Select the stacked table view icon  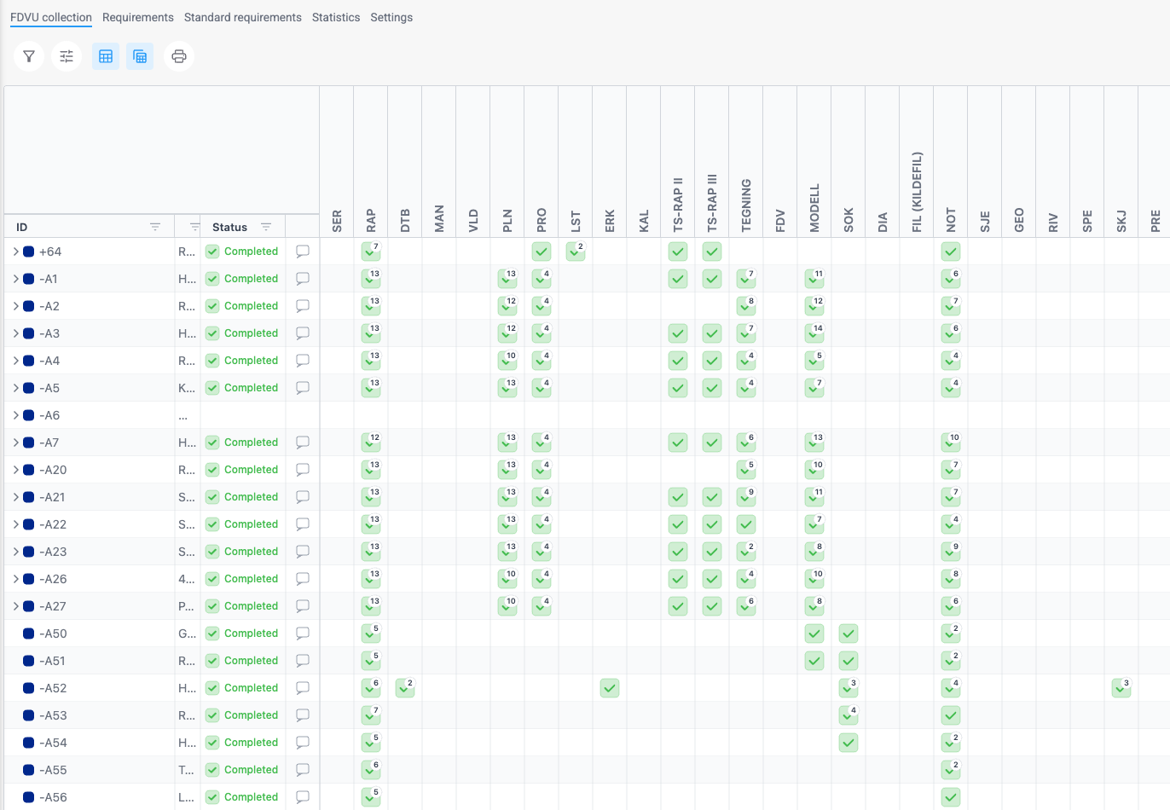pyautogui.click(x=140, y=56)
